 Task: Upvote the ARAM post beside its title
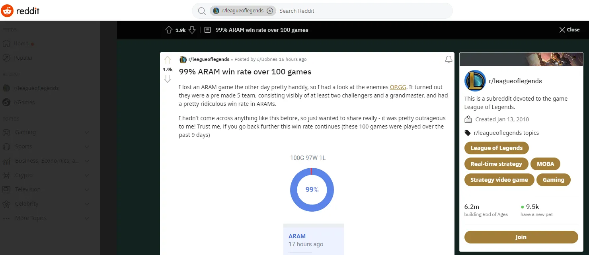click(168, 60)
